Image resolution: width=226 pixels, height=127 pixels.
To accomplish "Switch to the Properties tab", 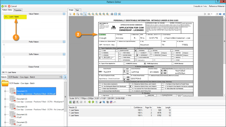I will click(x=18, y=10).
